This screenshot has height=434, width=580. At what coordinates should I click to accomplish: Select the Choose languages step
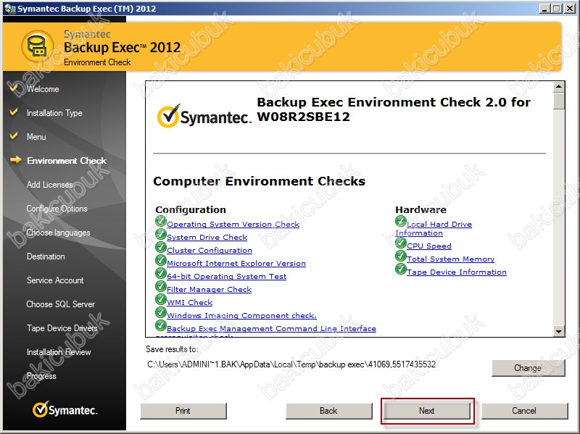[x=59, y=233]
